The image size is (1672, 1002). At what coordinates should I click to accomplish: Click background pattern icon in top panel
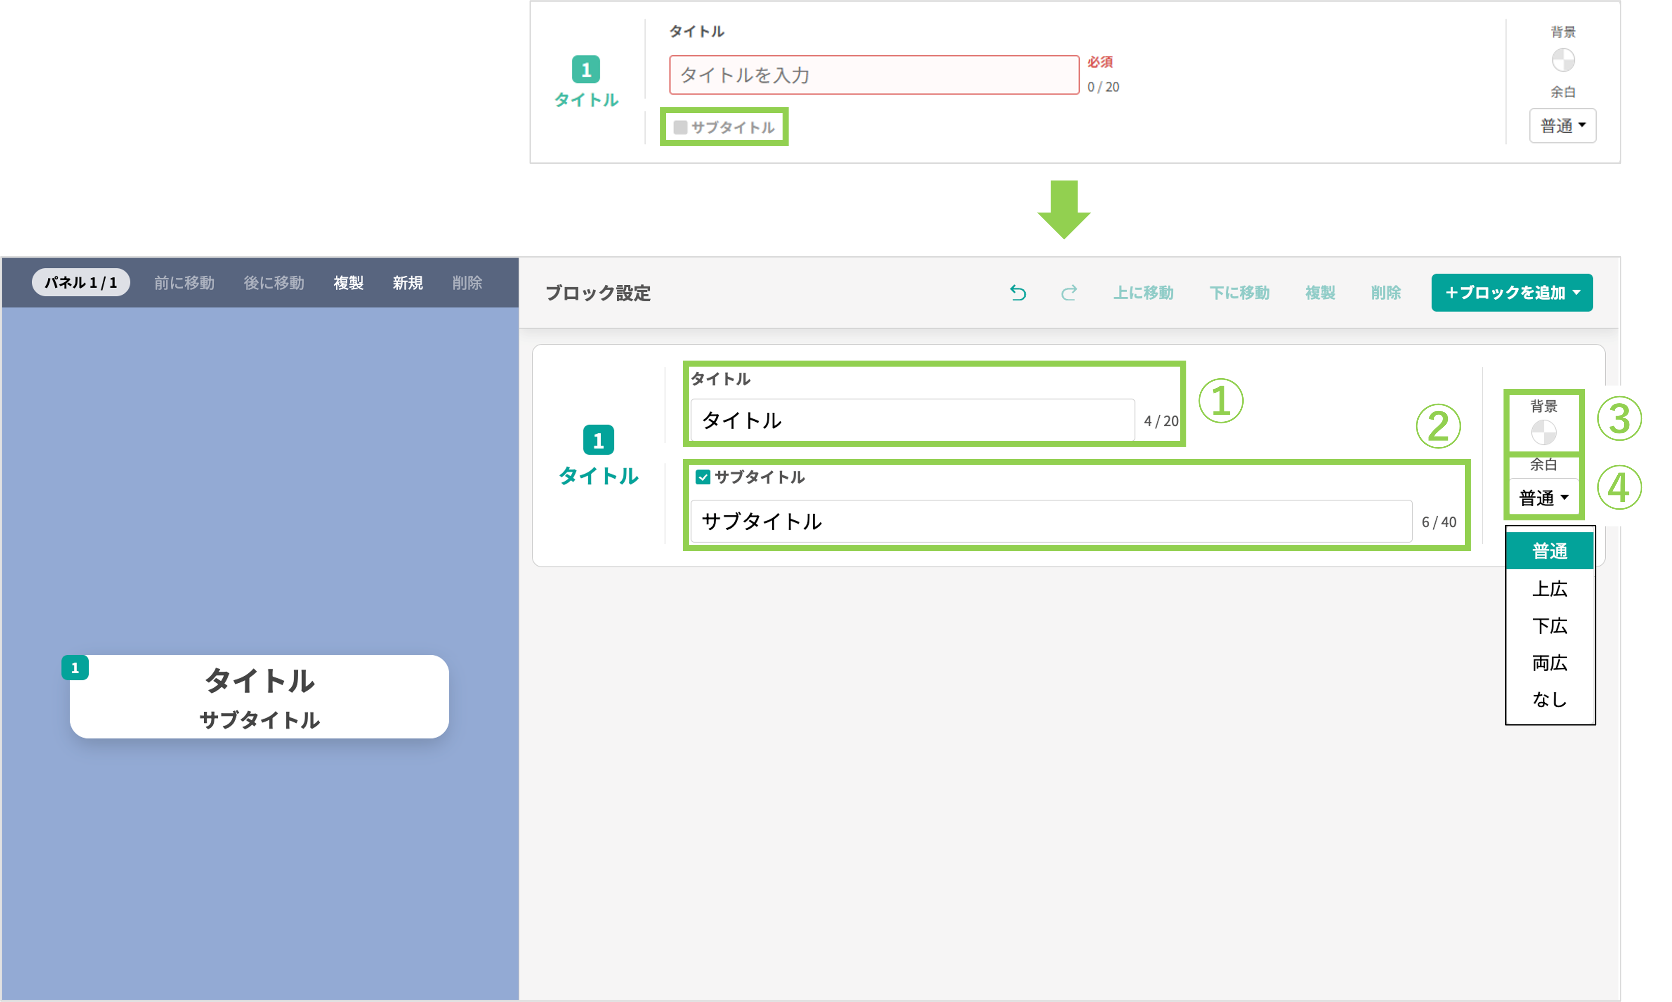[1563, 60]
